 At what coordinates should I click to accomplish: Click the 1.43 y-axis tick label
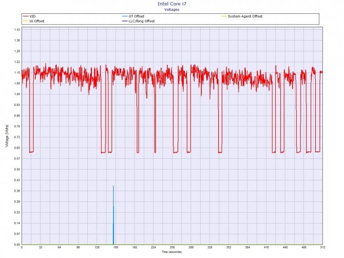click(x=17, y=30)
